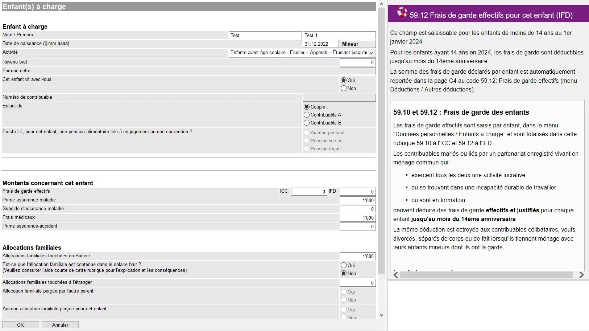
Task: Click the ICC frais de garde field
Action: (x=308, y=192)
